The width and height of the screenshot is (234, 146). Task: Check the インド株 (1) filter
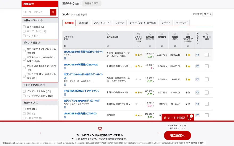pyautogui.click(x=24, y=36)
